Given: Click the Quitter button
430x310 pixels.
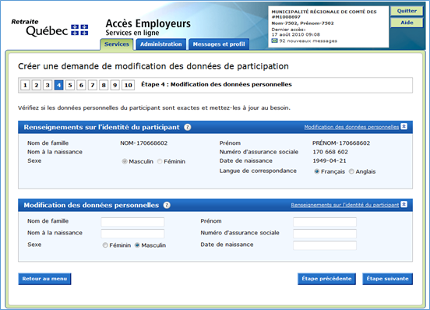Looking at the screenshot, I should pyautogui.click(x=407, y=11).
